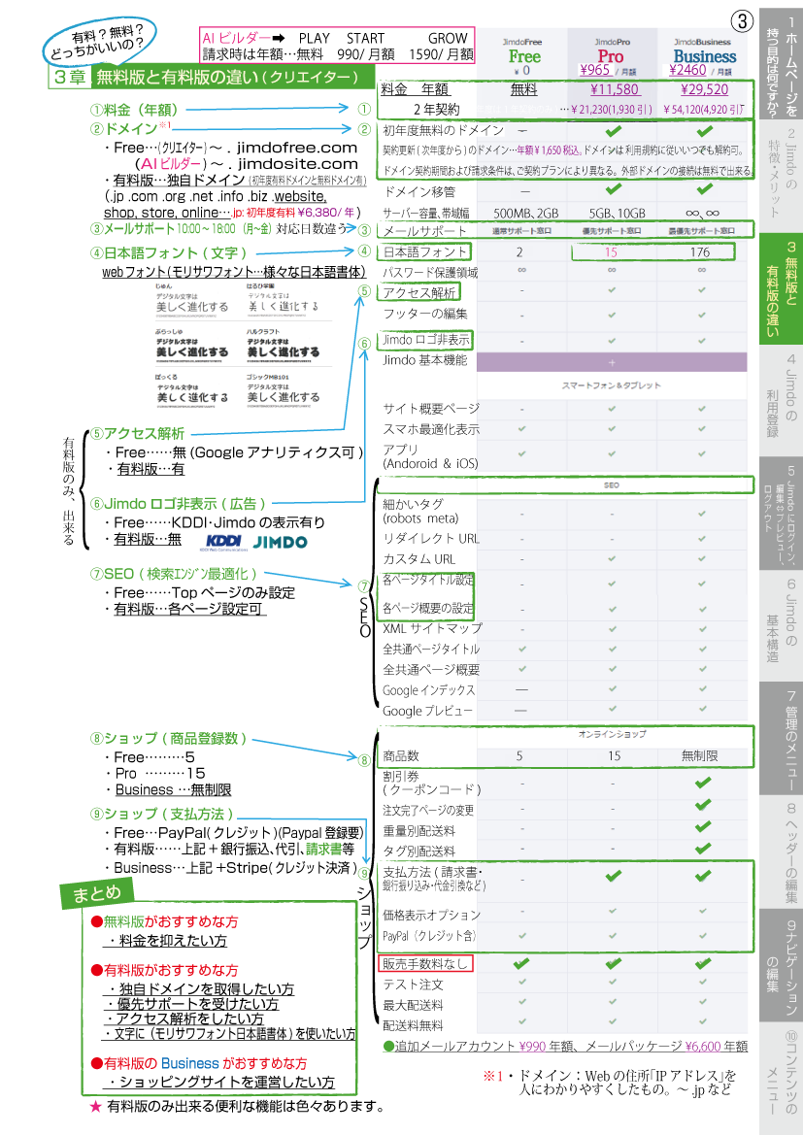
Task: Click the KDDI logo
Action: point(223,542)
